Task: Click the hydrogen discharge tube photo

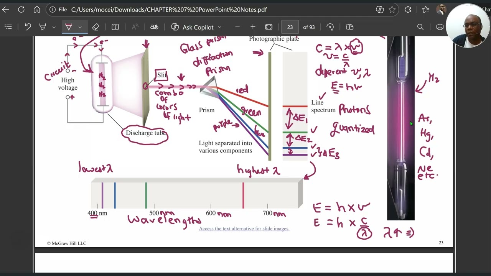Action: tap(401, 128)
